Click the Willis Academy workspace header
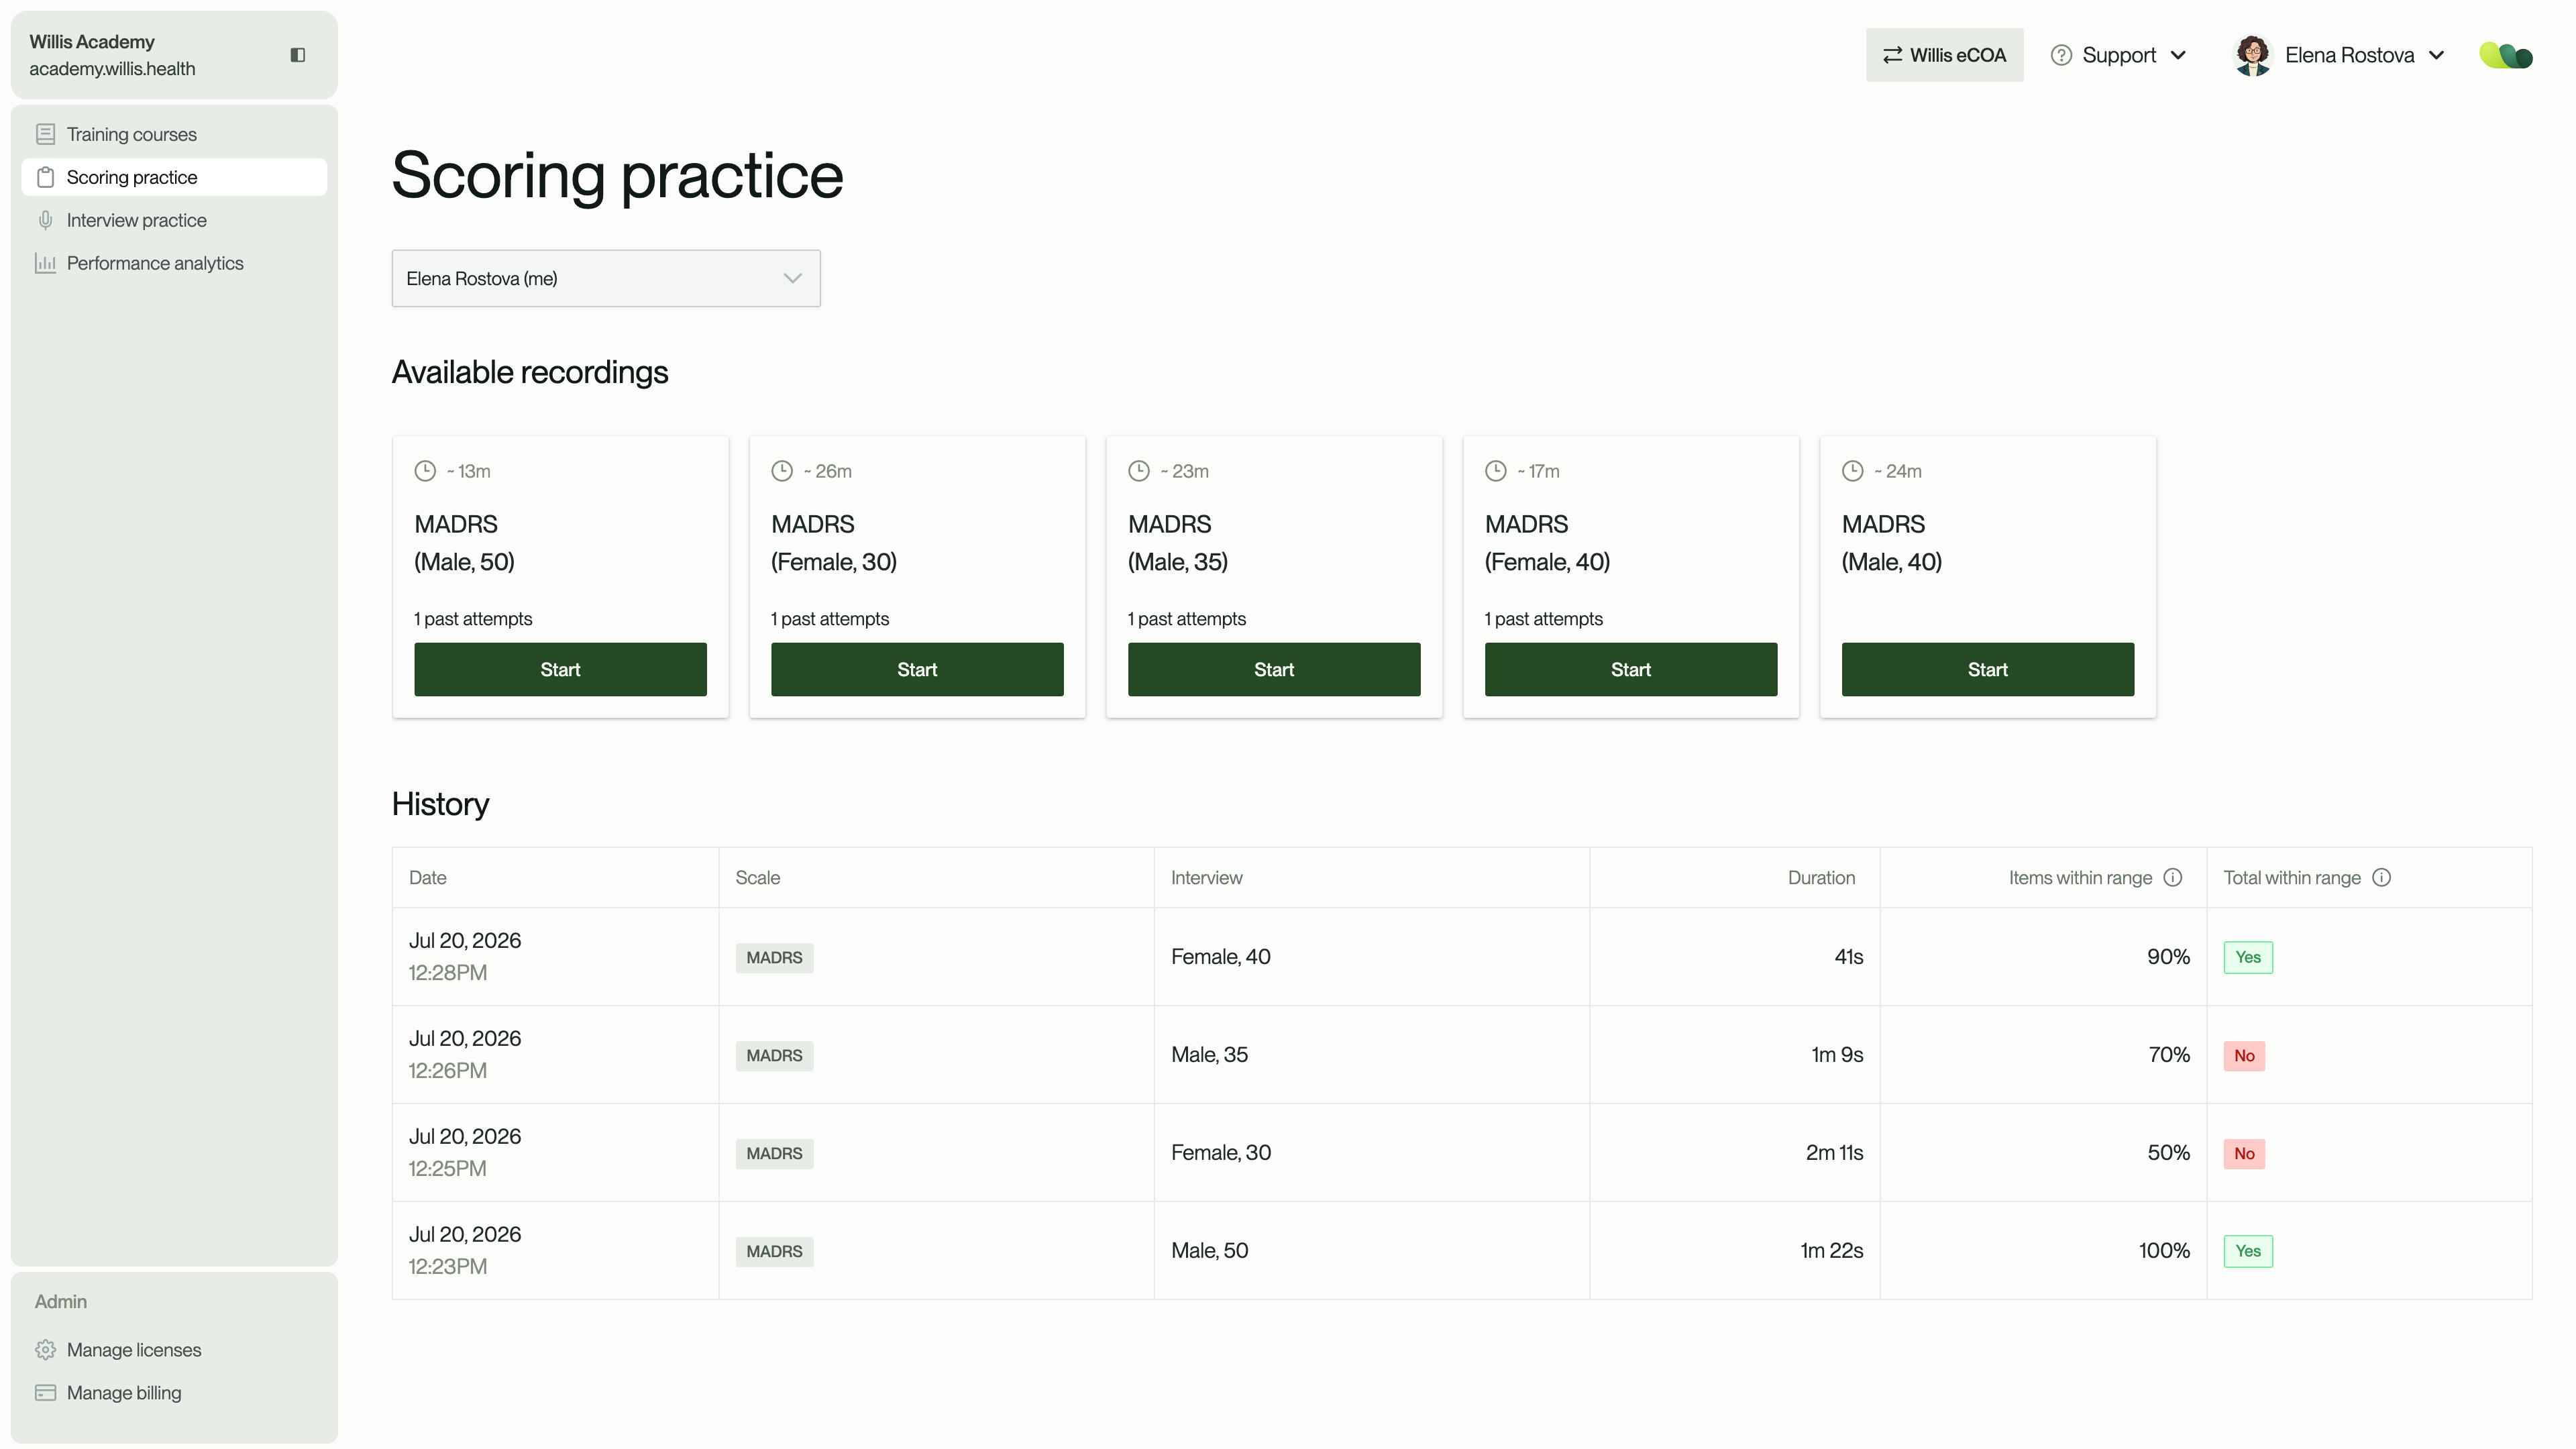The width and height of the screenshot is (2576, 1449). coord(174,55)
